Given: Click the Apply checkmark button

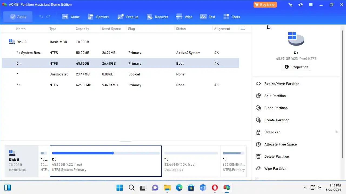Looking at the screenshot, I should 18,17.
